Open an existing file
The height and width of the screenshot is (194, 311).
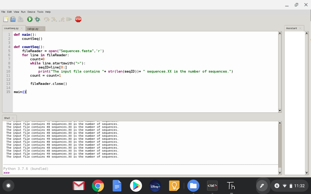(13, 19)
